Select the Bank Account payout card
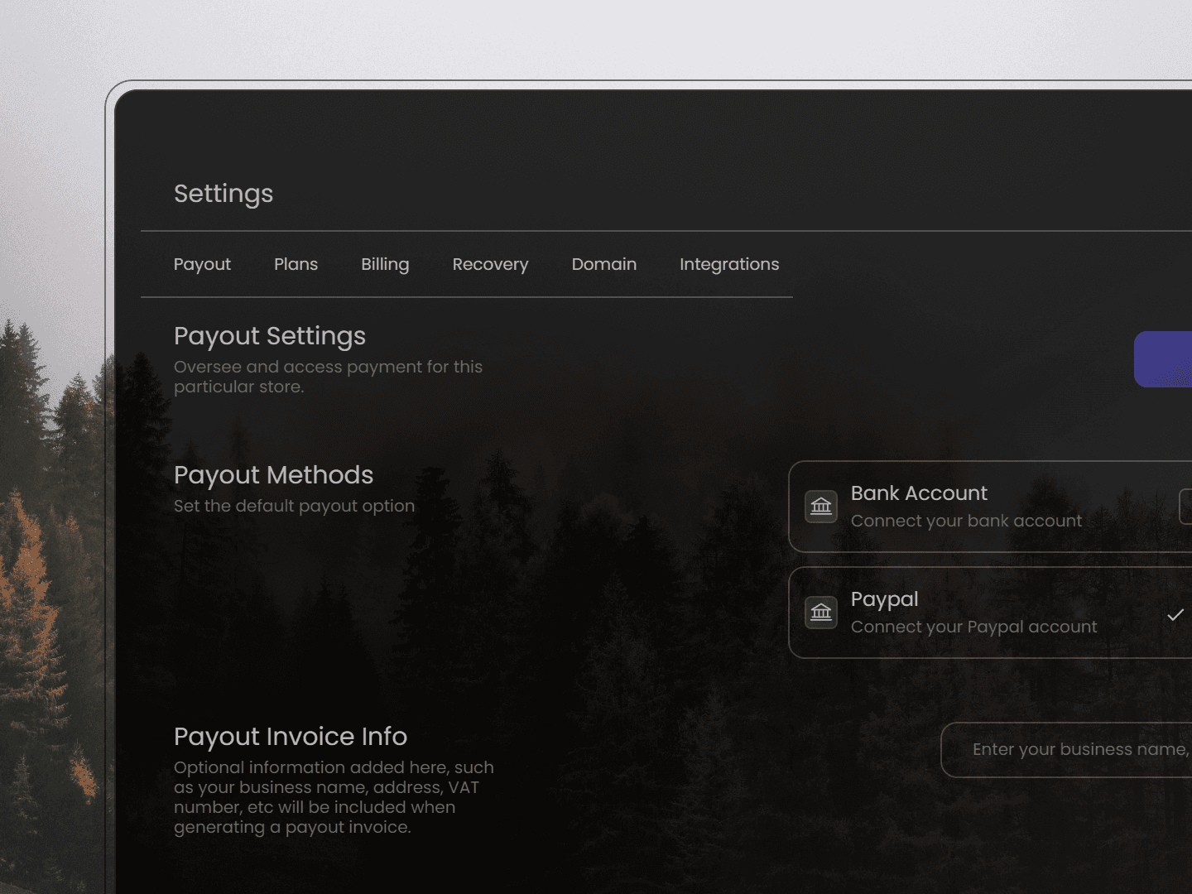 click(x=990, y=507)
